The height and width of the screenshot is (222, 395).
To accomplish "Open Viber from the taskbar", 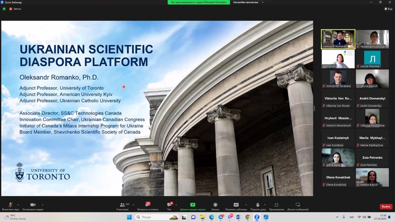I will point(230,217).
